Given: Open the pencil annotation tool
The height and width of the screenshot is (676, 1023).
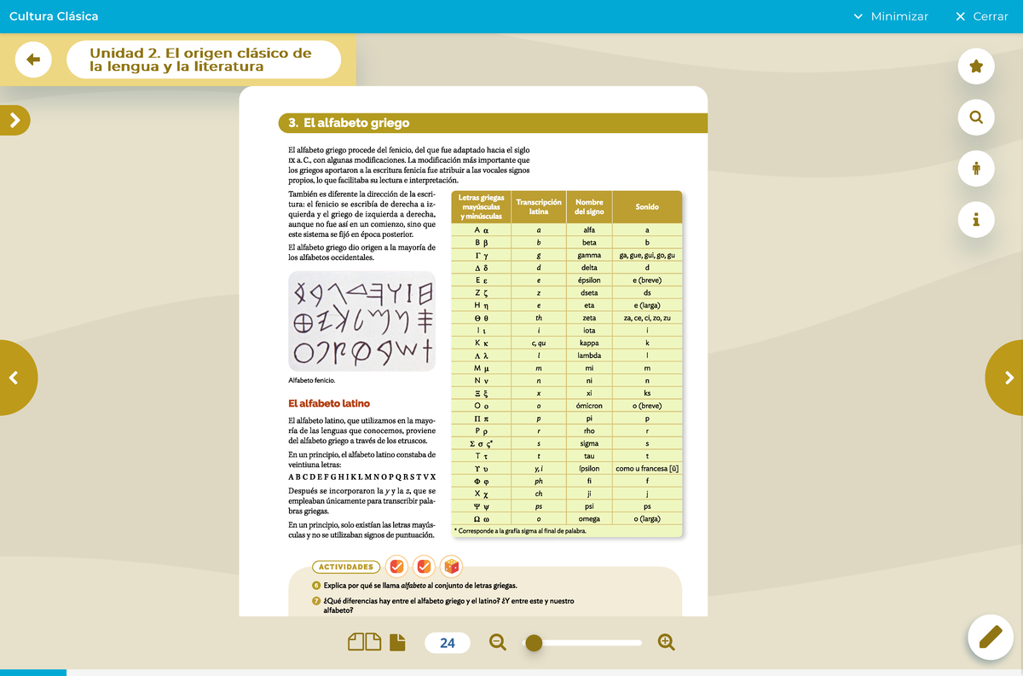Looking at the screenshot, I should [x=990, y=637].
